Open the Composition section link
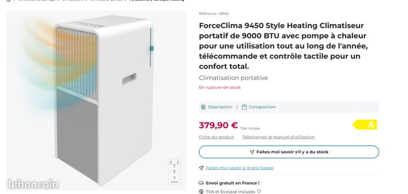 tap(262, 107)
